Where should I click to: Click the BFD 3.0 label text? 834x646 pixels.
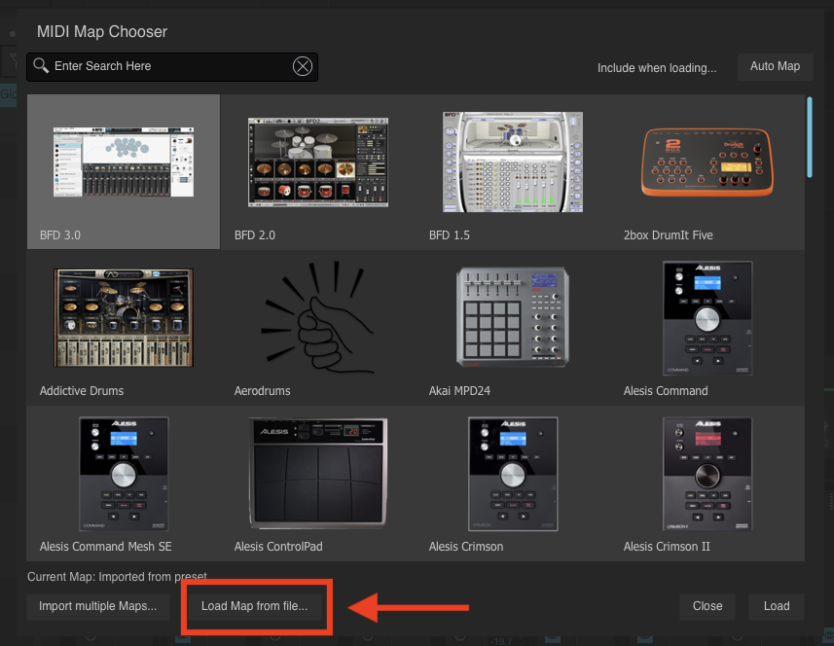60,235
